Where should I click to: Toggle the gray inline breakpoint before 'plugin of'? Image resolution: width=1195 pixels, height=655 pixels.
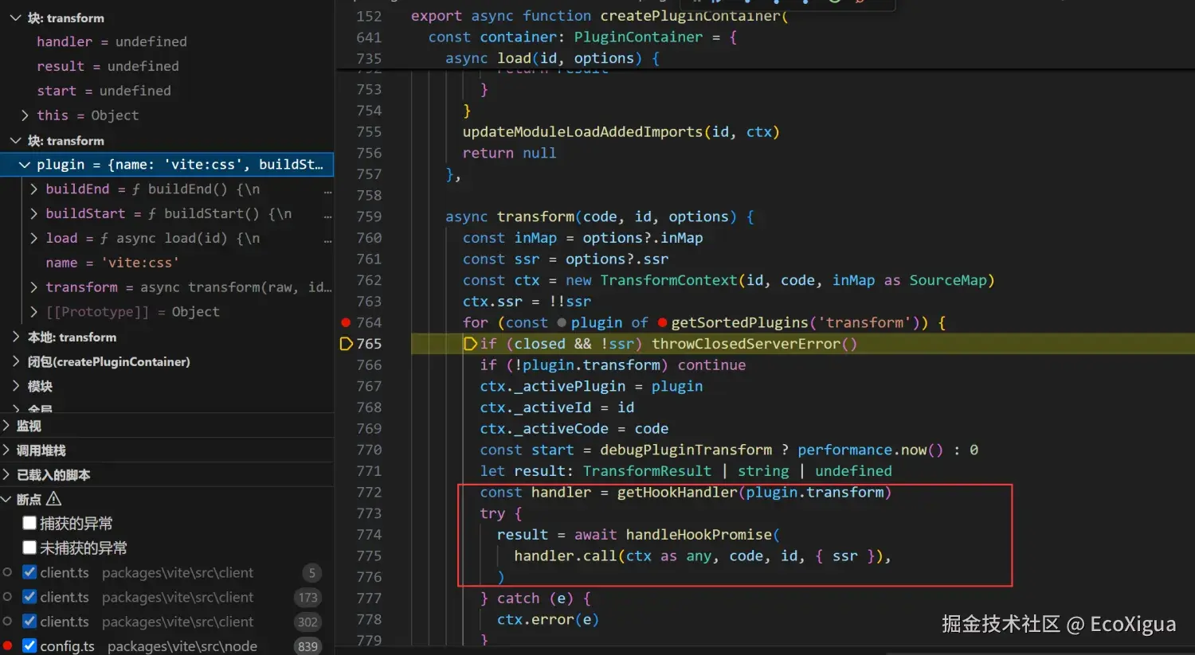pos(562,322)
